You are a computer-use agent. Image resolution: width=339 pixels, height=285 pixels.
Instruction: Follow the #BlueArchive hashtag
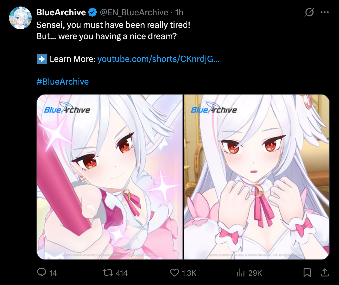tap(62, 82)
